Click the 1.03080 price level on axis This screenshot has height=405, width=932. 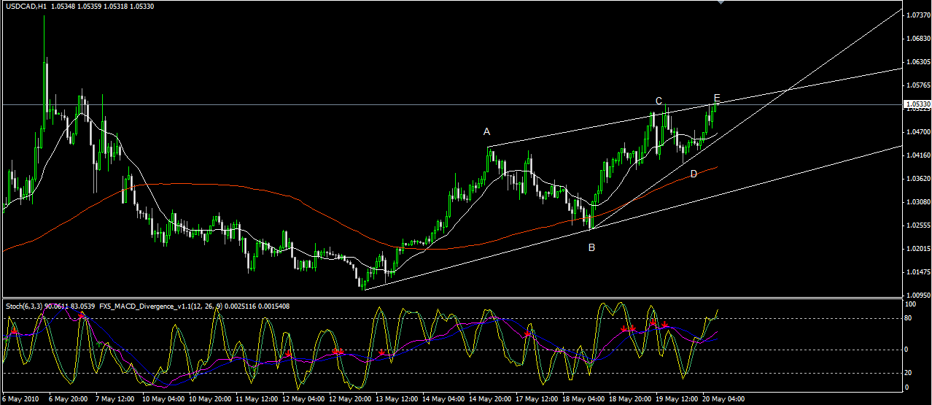coord(917,201)
